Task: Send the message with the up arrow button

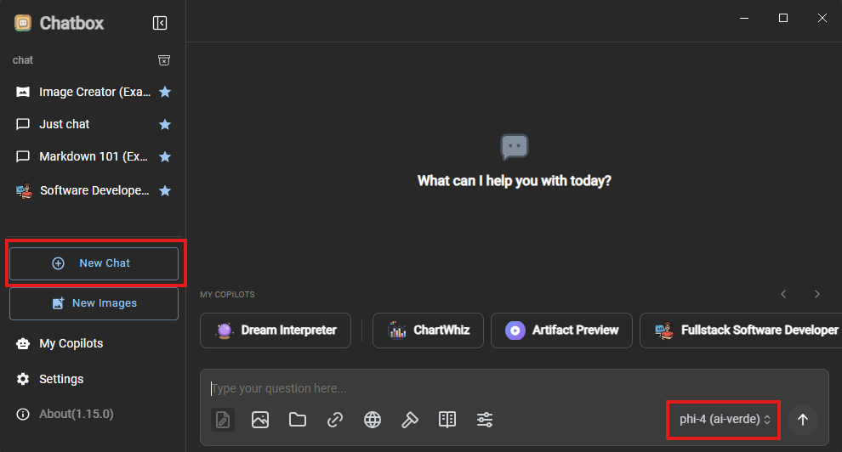Action: click(x=803, y=420)
